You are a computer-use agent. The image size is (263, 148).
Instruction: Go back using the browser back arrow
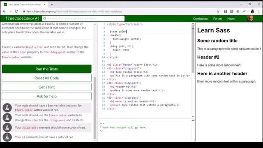pos(4,12)
